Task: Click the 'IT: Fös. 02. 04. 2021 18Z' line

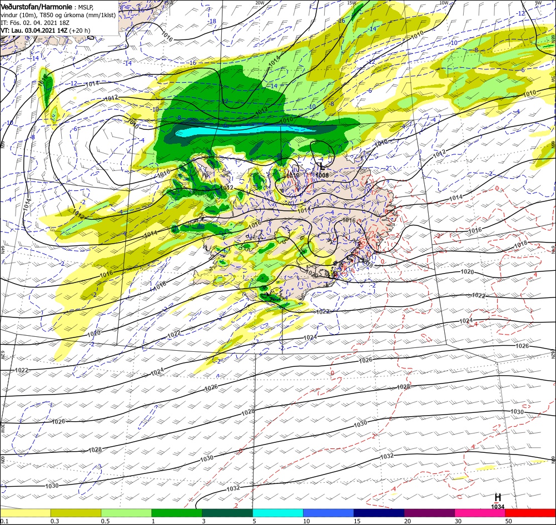Action: (x=35, y=23)
